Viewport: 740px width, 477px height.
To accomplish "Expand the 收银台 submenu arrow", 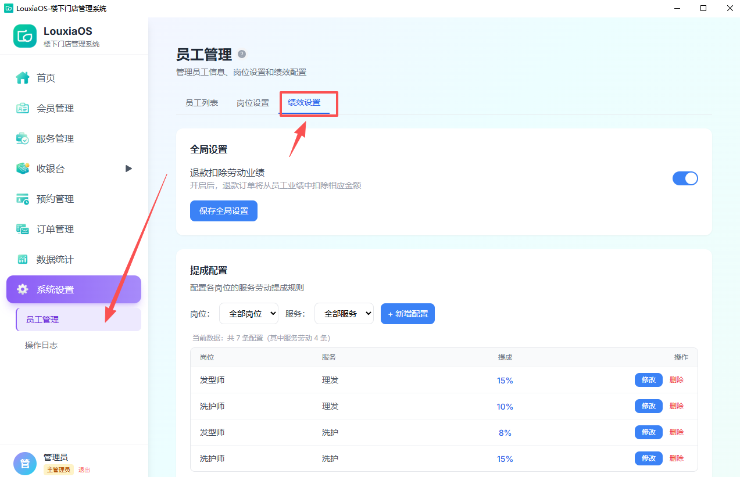I will [x=129, y=168].
